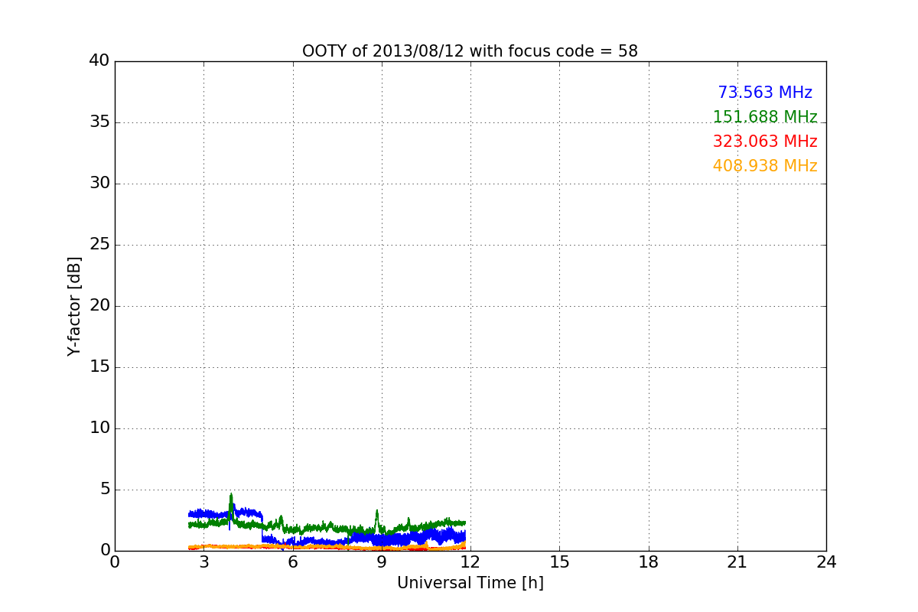Click y-axis tick label 5
The image size is (918, 612).
[x=105, y=490]
